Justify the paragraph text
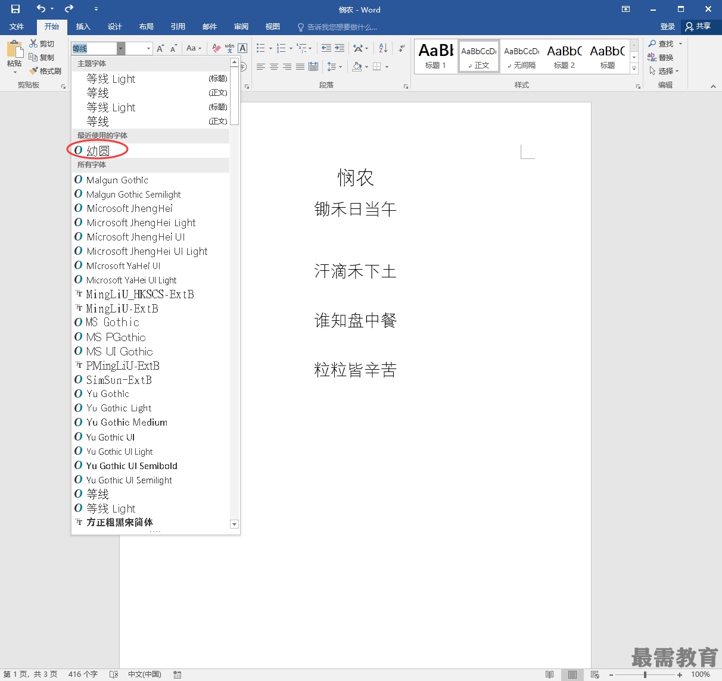The height and width of the screenshot is (681, 722). click(300, 67)
